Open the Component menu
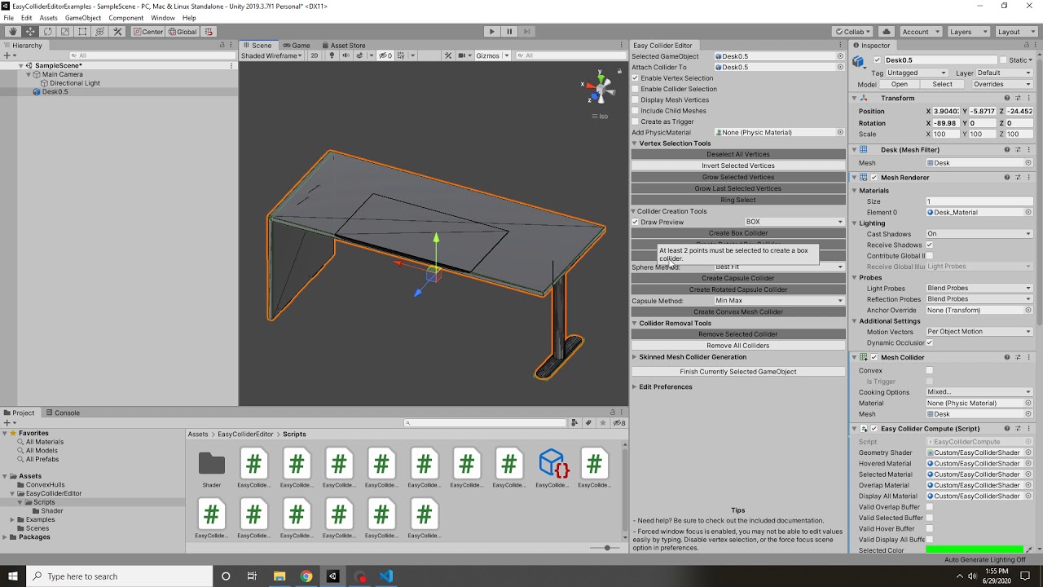This screenshot has width=1043, height=587. pos(126,18)
